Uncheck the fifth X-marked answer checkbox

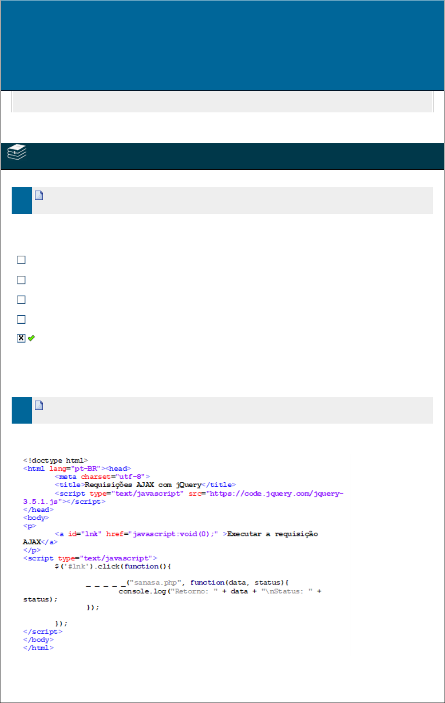click(21, 338)
